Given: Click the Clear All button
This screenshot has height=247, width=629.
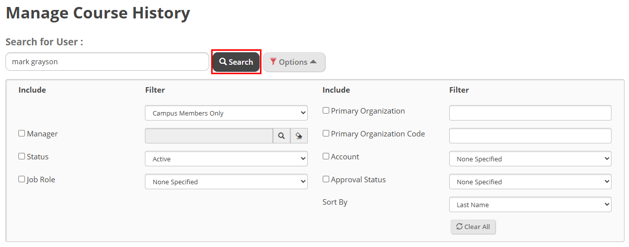Looking at the screenshot, I should tap(473, 227).
